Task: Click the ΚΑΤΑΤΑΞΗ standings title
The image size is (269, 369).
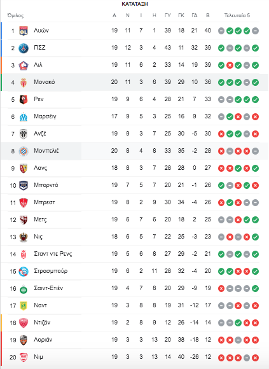Action: [x=135, y=4]
